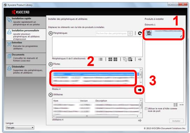This screenshot has width=190, height=133.
Task: Click the Désinstaller upload-arrow icon
Action: point(9,68)
